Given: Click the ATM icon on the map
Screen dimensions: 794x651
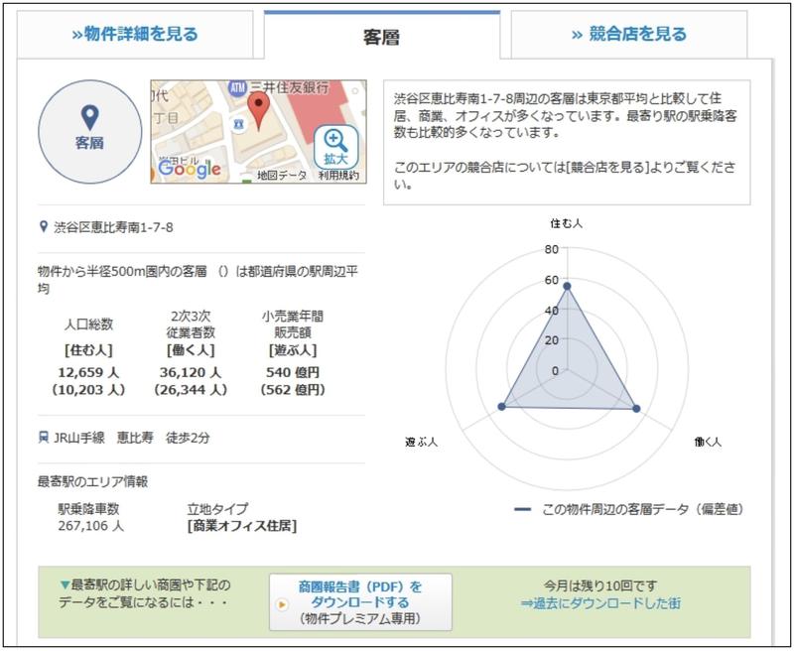Looking at the screenshot, I should click(237, 88).
